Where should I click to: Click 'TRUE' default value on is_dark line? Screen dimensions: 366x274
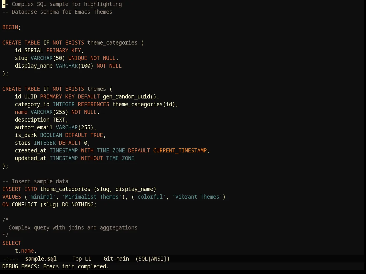pos(97,135)
